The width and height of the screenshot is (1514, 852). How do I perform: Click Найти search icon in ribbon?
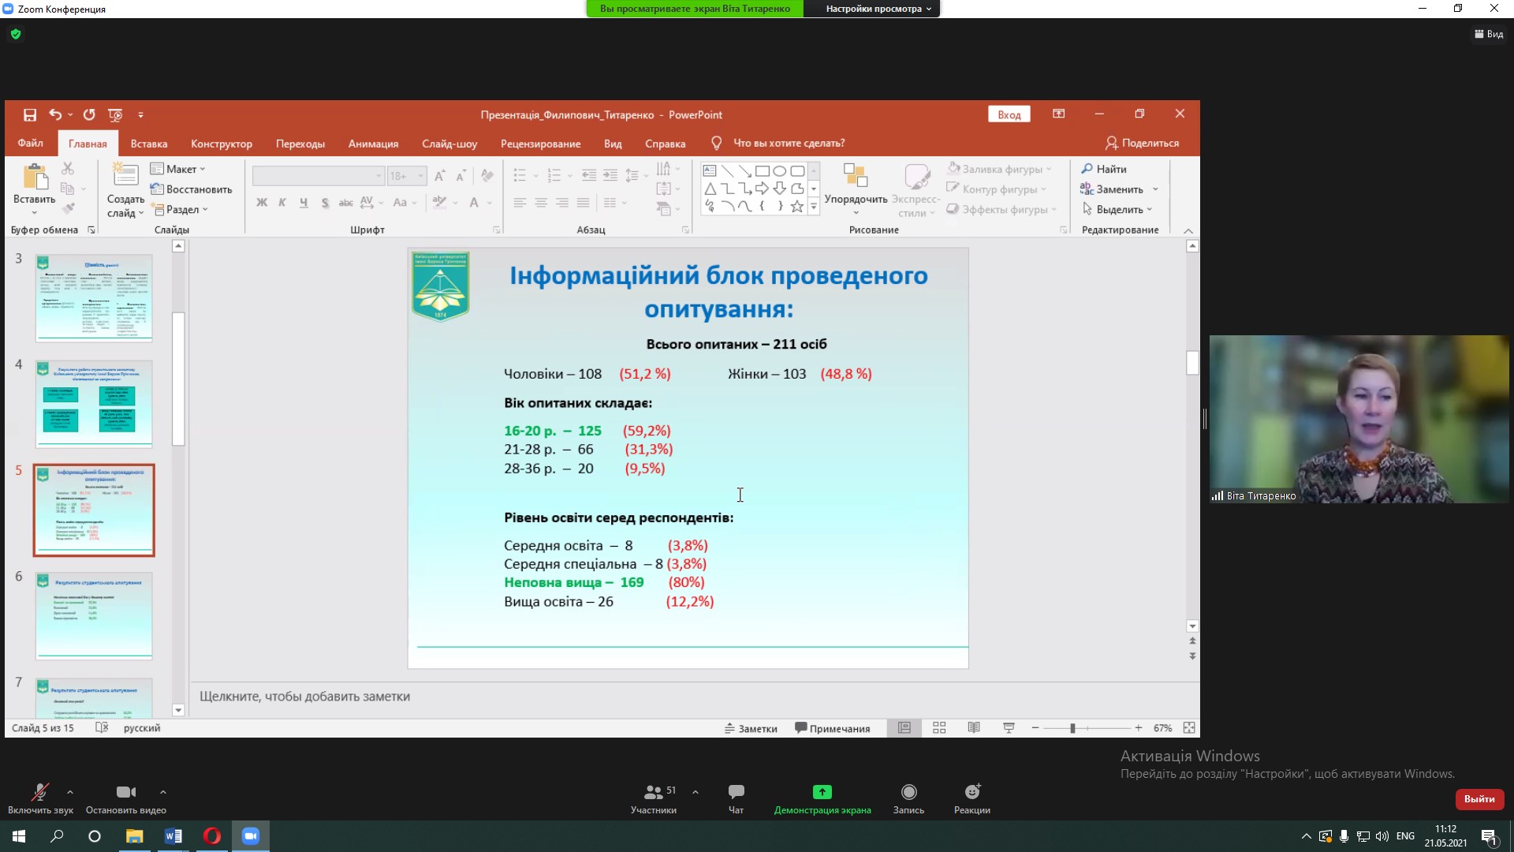(1087, 169)
